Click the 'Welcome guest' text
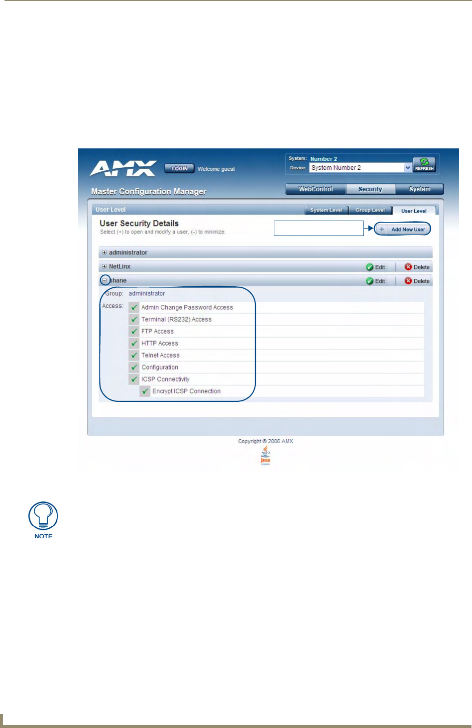472x728 pixels. (216, 169)
